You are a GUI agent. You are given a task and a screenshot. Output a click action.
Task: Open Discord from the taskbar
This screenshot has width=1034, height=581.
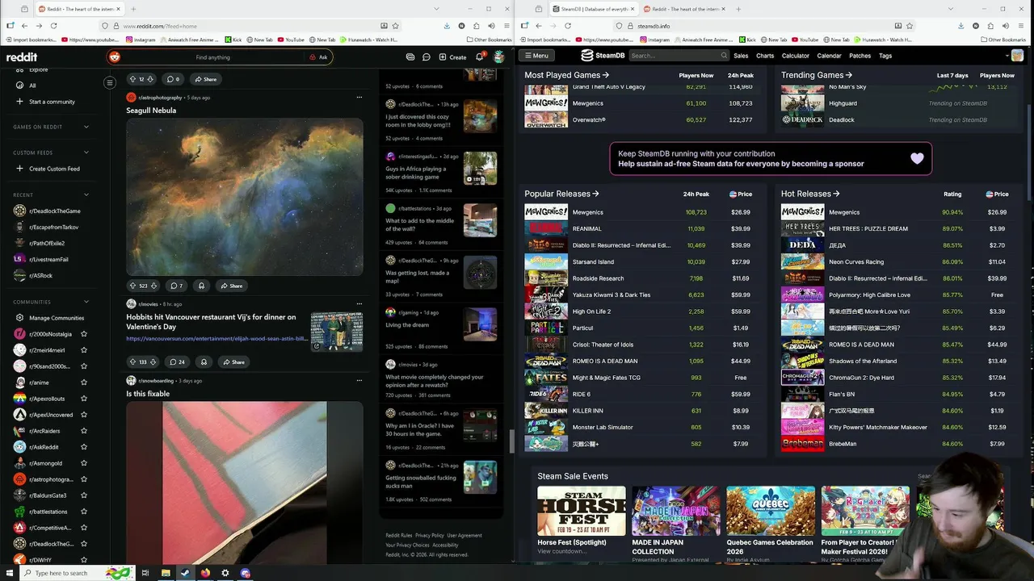246,573
